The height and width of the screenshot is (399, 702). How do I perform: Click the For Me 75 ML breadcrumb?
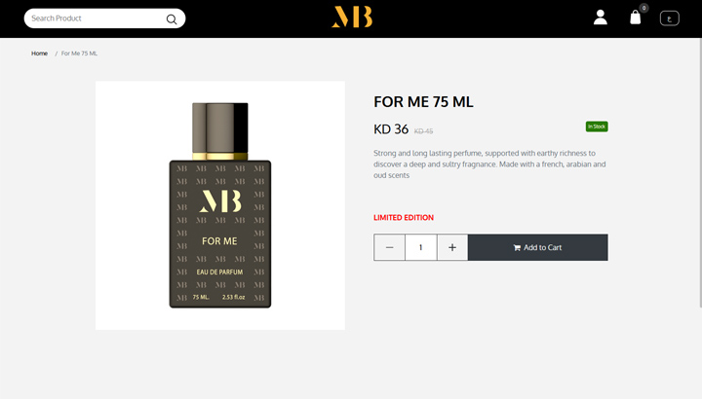(79, 54)
